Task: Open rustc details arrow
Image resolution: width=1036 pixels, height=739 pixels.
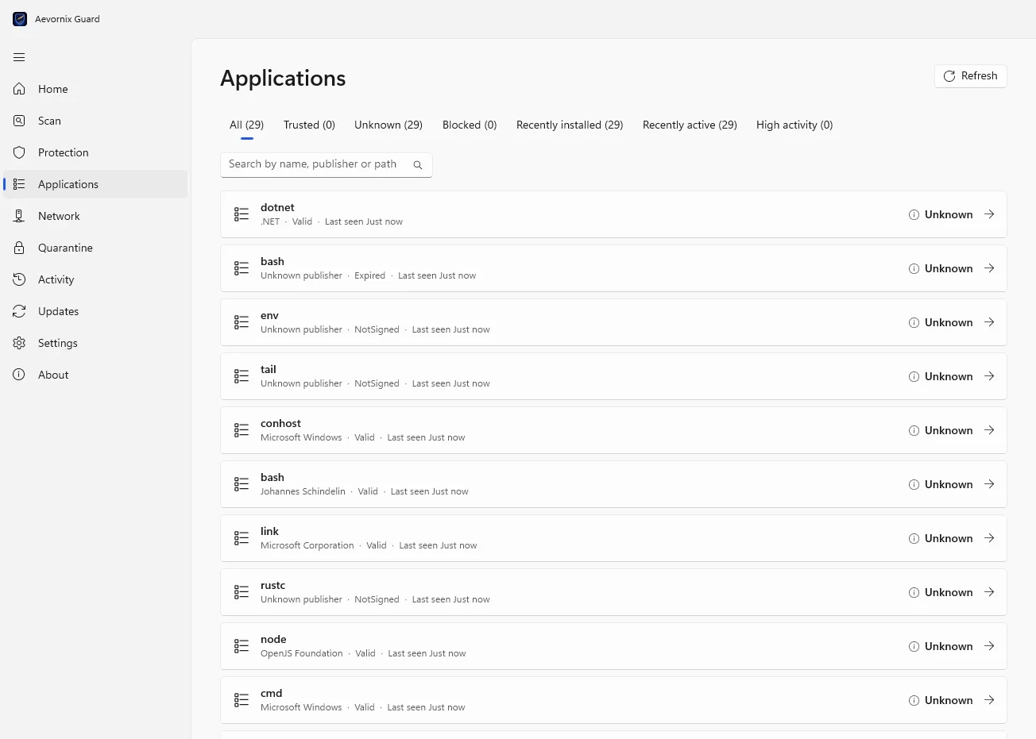Action: [989, 592]
